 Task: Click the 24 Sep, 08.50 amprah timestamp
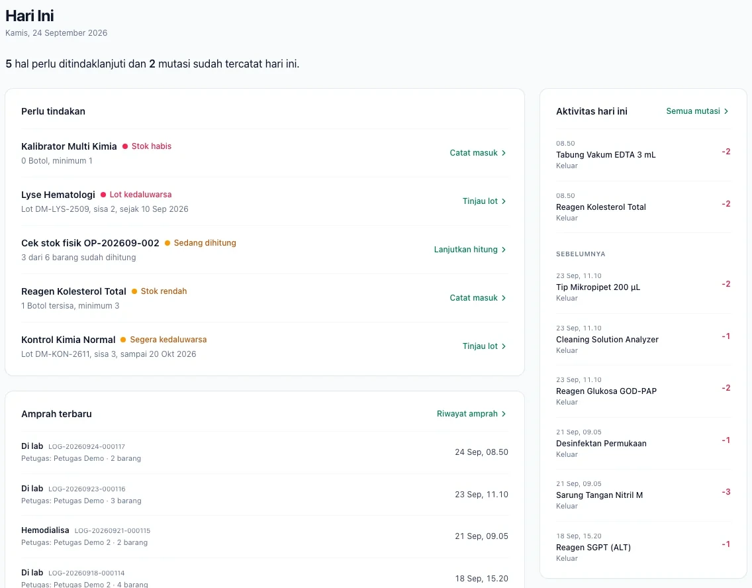[x=481, y=452]
